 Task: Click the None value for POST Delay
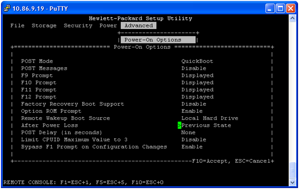[188, 132]
